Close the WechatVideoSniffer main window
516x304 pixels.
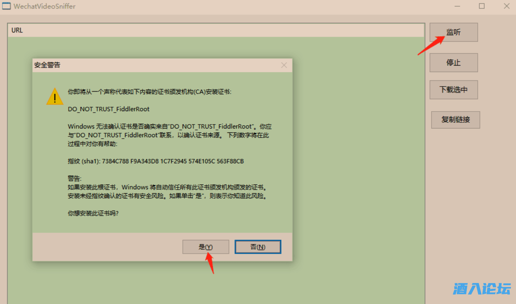tap(506, 6)
